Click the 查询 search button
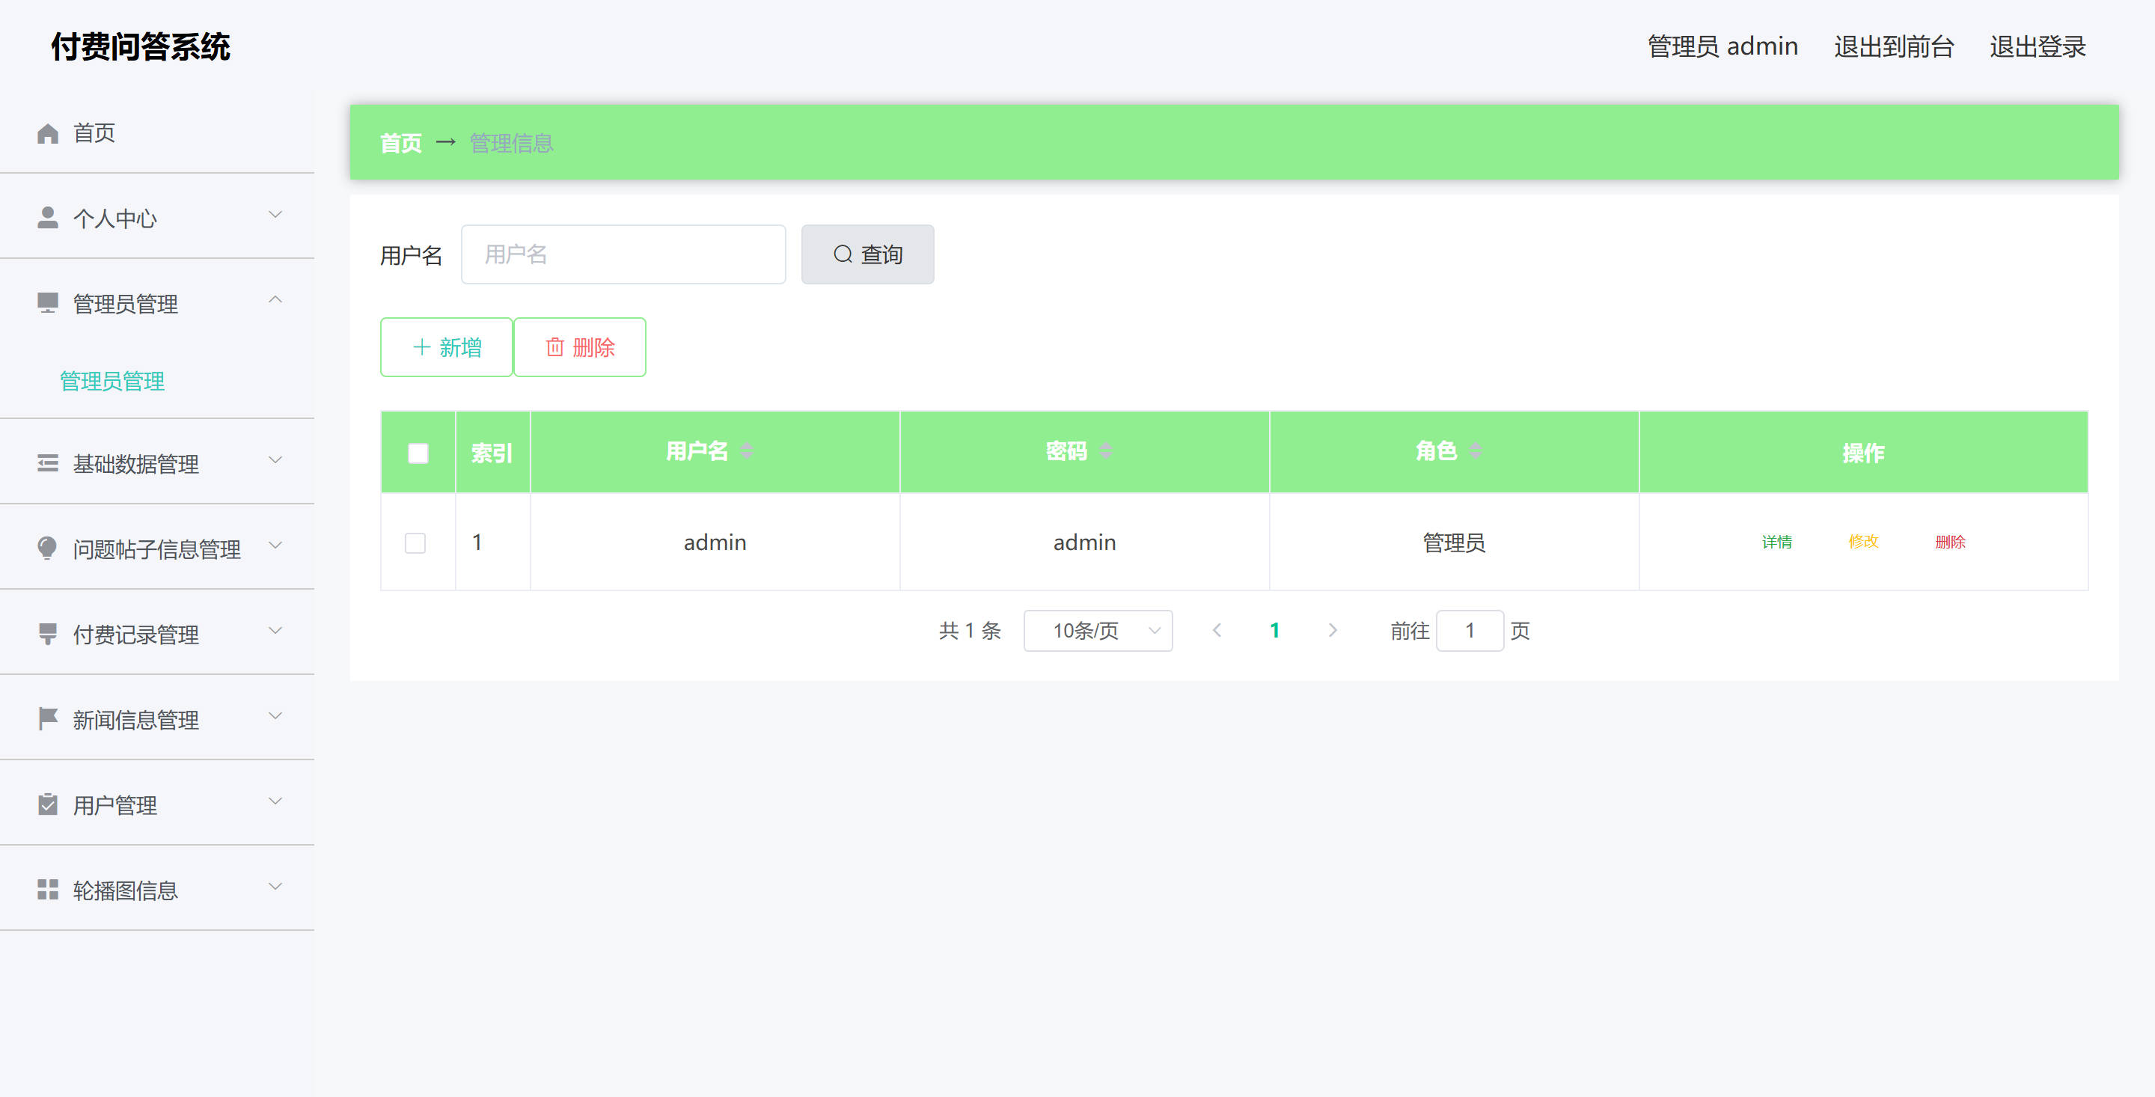The width and height of the screenshot is (2155, 1097). 866,254
